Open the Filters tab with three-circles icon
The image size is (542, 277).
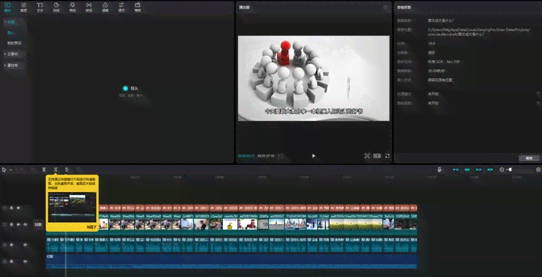click(x=105, y=7)
